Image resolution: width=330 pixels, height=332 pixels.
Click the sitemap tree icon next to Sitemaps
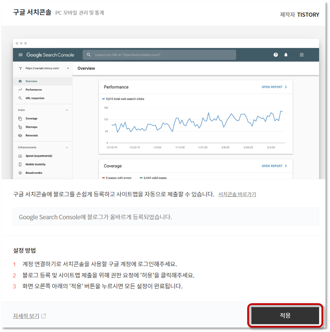tap(20, 127)
